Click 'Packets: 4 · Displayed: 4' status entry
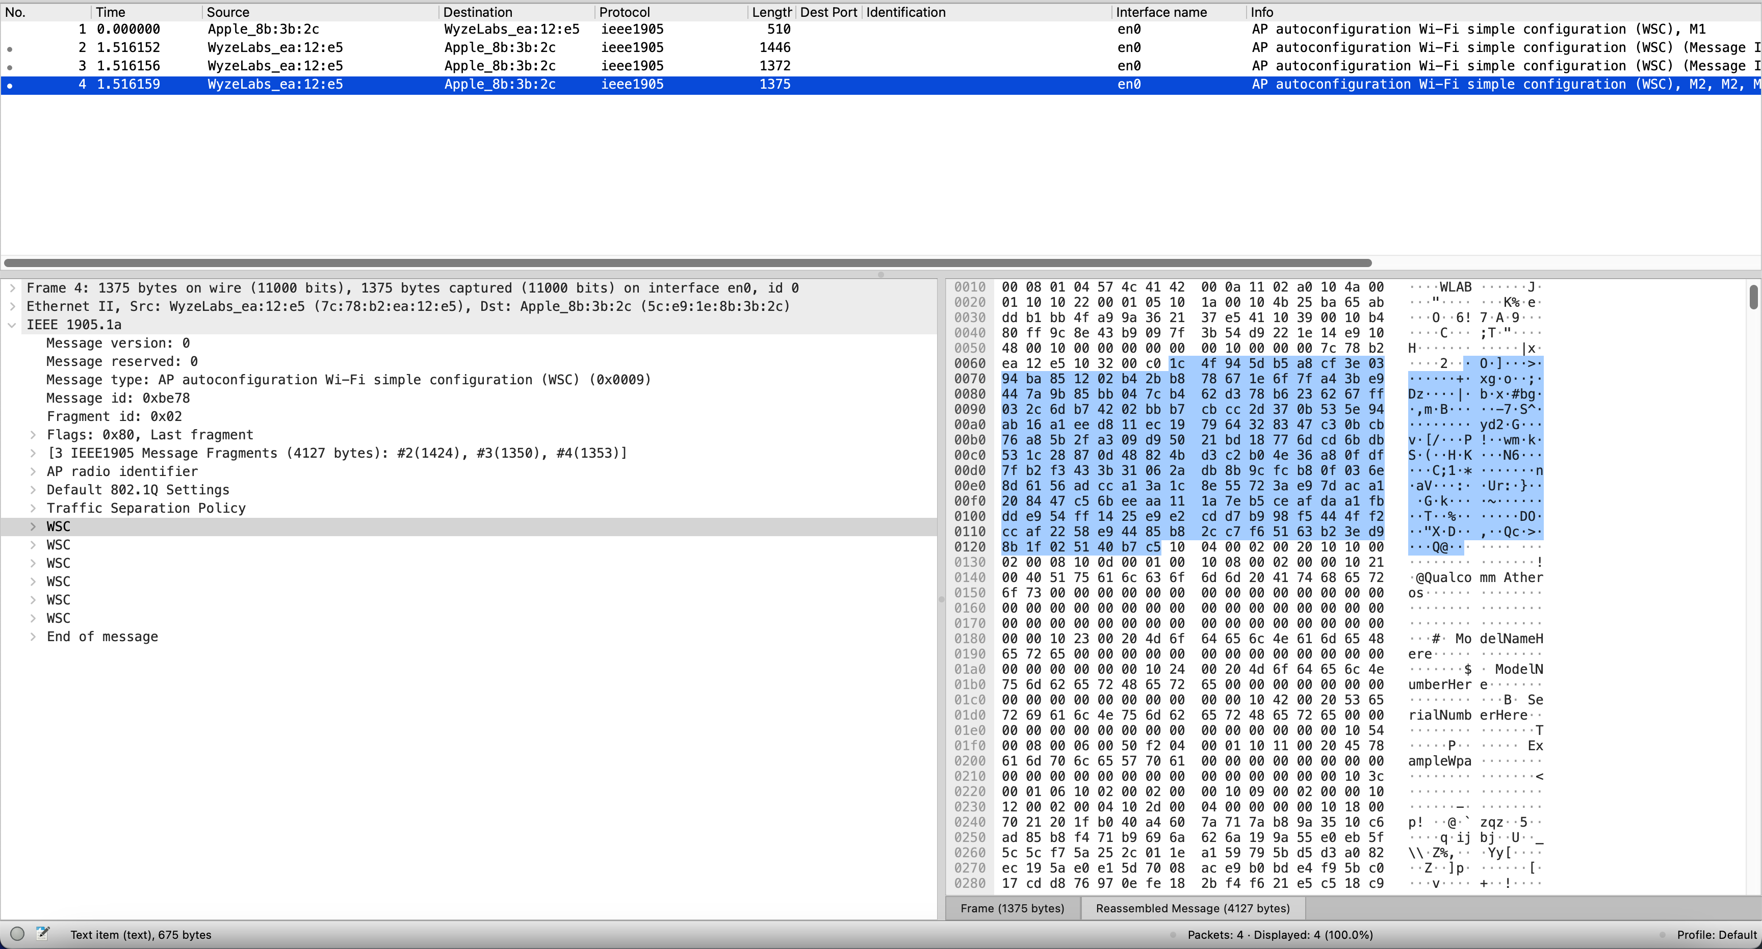Viewport: 1762px width, 949px height. [x=1280, y=935]
